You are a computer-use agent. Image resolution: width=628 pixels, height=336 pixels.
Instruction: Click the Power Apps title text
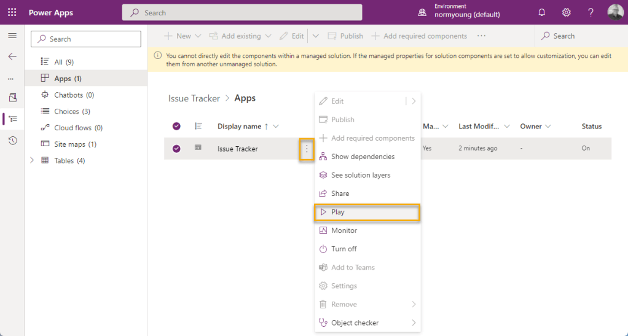click(x=51, y=12)
